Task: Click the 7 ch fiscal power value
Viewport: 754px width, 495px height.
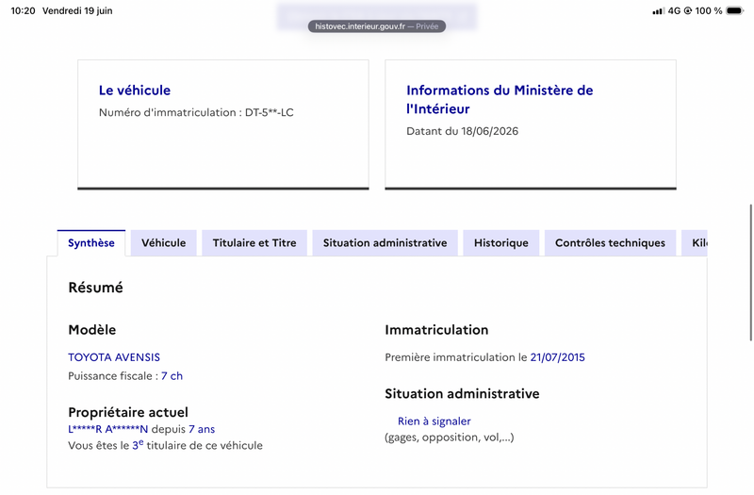Action: [172, 376]
